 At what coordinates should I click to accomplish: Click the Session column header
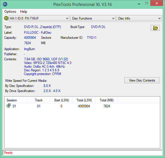click(x=16, y=100)
